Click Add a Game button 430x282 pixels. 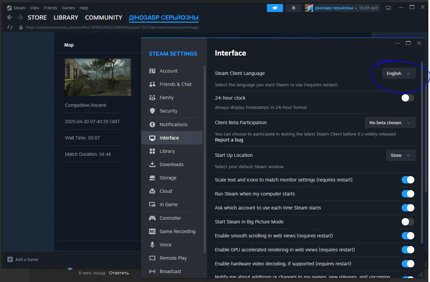click(x=23, y=259)
